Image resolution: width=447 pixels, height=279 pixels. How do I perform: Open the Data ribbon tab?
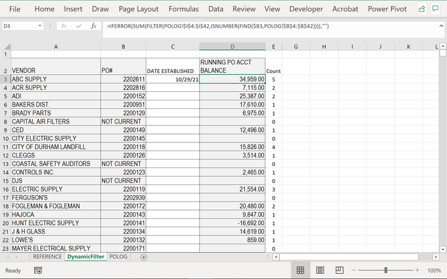click(x=216, y=9)
